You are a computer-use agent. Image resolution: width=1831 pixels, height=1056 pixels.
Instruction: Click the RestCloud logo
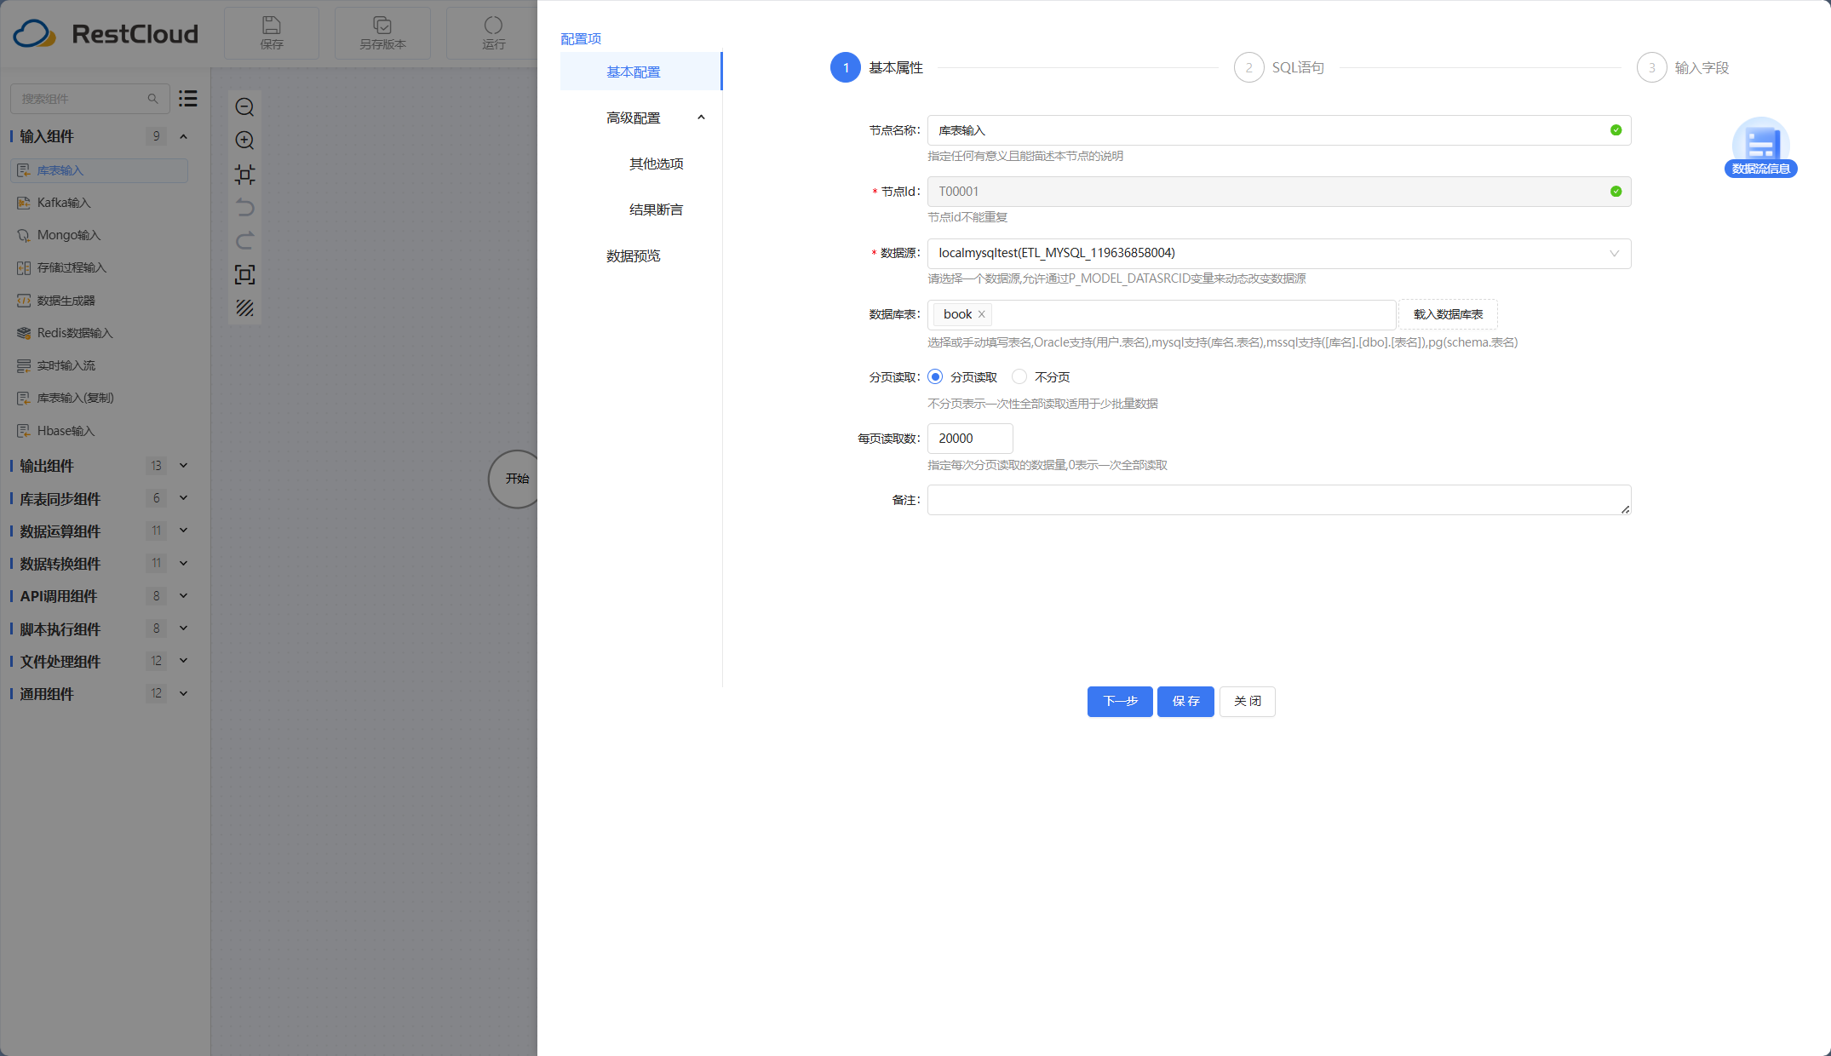click(106, 33)
